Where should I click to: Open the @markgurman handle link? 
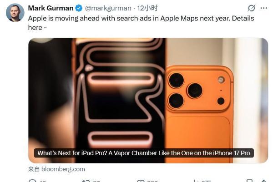[x=108, y=8]
